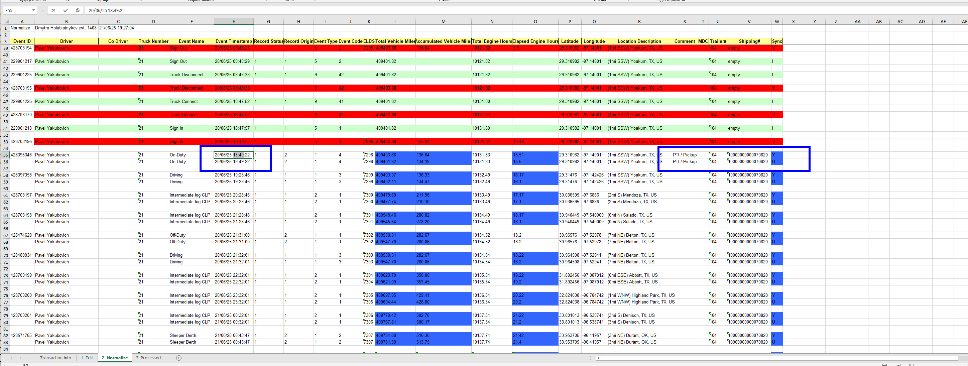Click Event ID cell 428395348

coord(21,155)
